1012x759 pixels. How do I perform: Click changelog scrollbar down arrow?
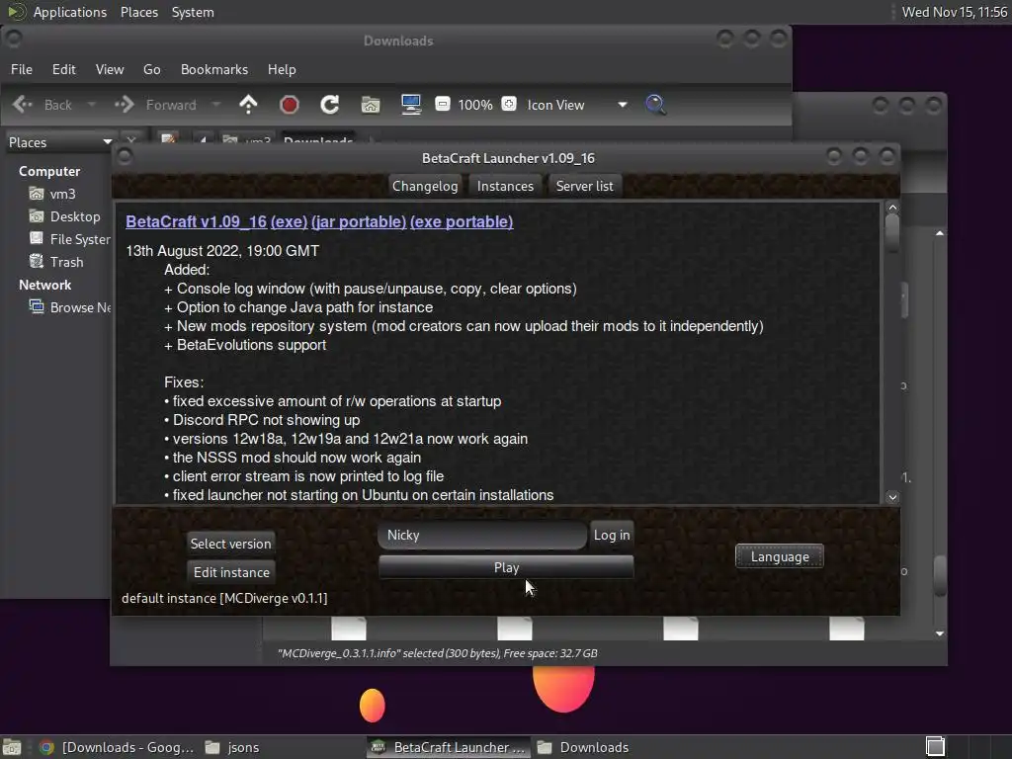point(892,497)
